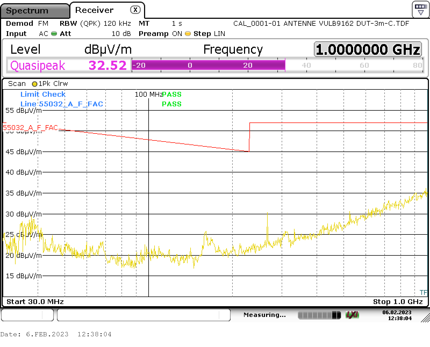Click the 100 MHz marker line label
Viewport: 430px width, 347px height.
(149, 94)
